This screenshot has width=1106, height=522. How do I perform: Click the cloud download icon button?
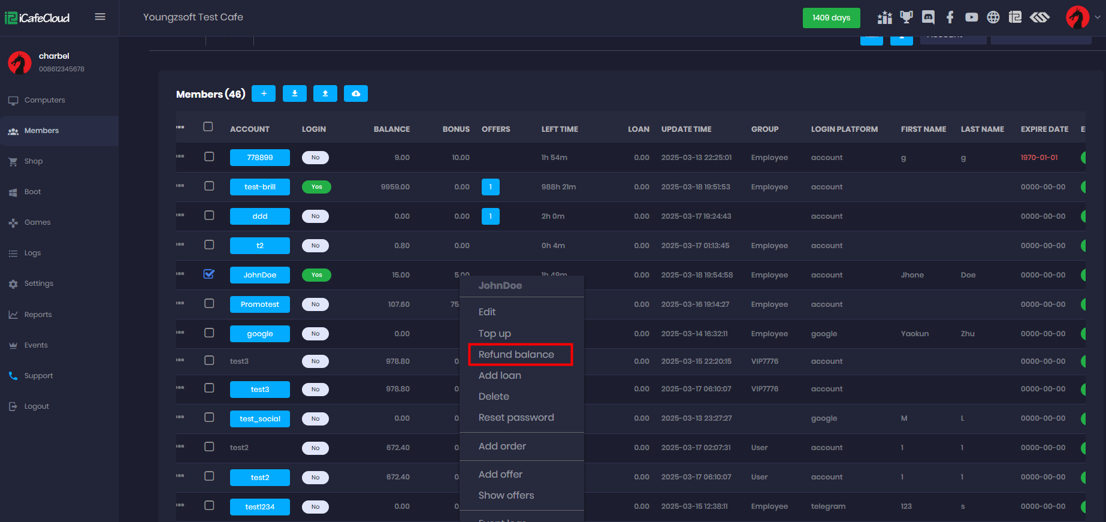click(x=355, y=93)
